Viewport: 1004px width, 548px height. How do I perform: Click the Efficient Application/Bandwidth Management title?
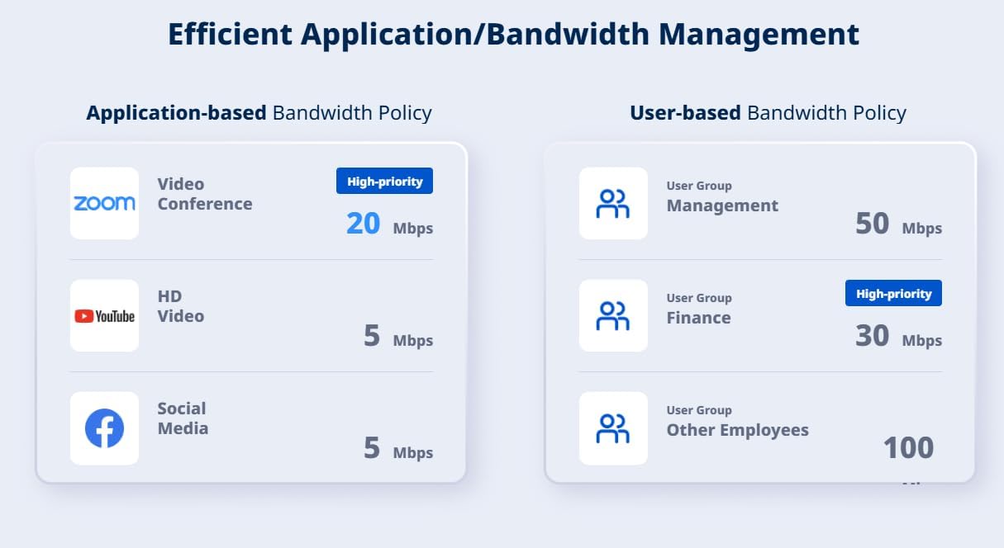pos(513,35)
